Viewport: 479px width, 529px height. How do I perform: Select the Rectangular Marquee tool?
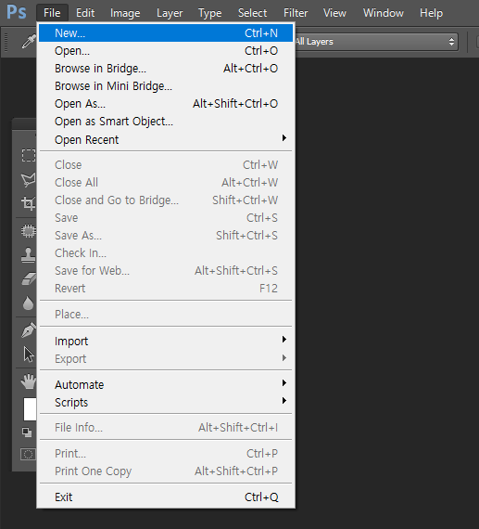tap(29, 156)
